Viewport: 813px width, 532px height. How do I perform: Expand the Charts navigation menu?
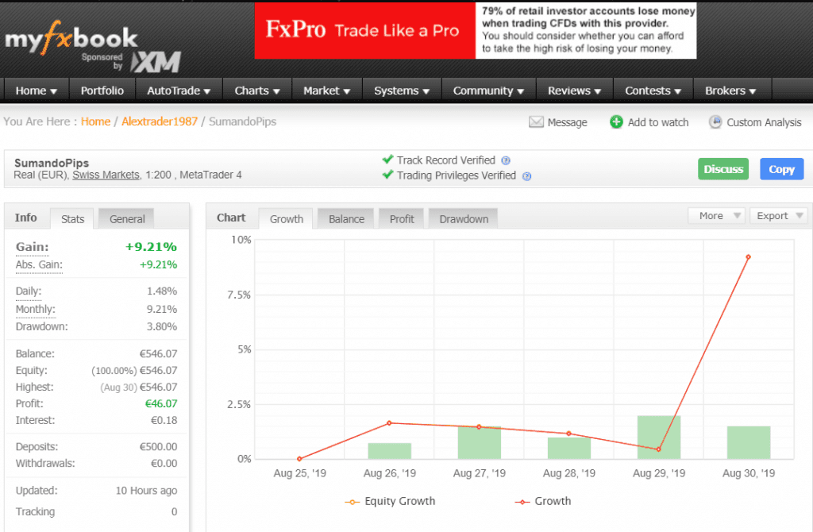[256, 91]
